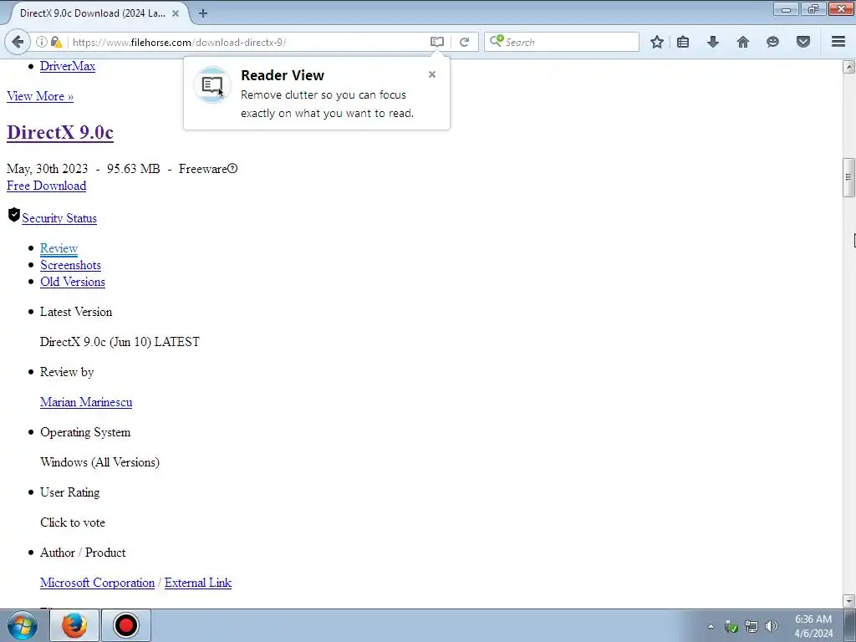This screenshot has height=642, width=856.
Task: Click the red record taskbar icon
Action: (x=126, y=625)
